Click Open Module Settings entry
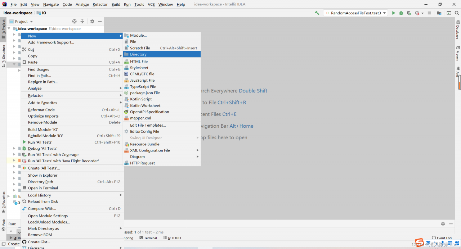 pos(72,216)
